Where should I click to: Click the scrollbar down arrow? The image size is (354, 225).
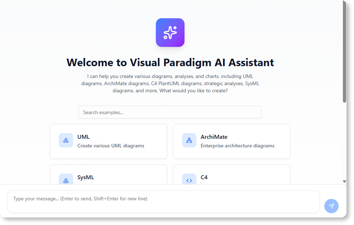tap(344, 181)
